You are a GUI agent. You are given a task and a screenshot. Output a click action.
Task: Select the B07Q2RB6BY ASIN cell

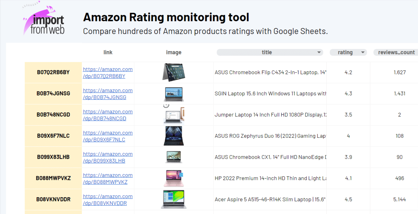click(x=53, y=72)
